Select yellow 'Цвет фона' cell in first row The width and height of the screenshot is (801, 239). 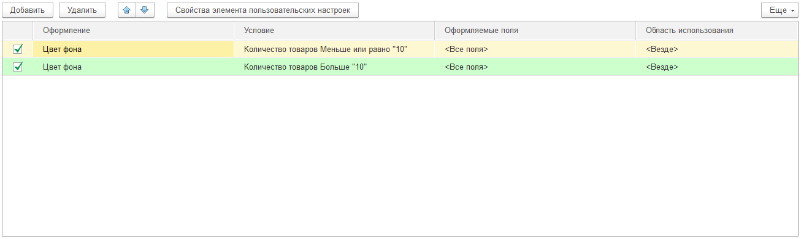point(134,50)
